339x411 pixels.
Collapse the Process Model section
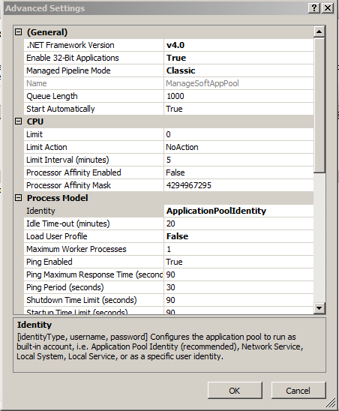[x=18, y=198]
